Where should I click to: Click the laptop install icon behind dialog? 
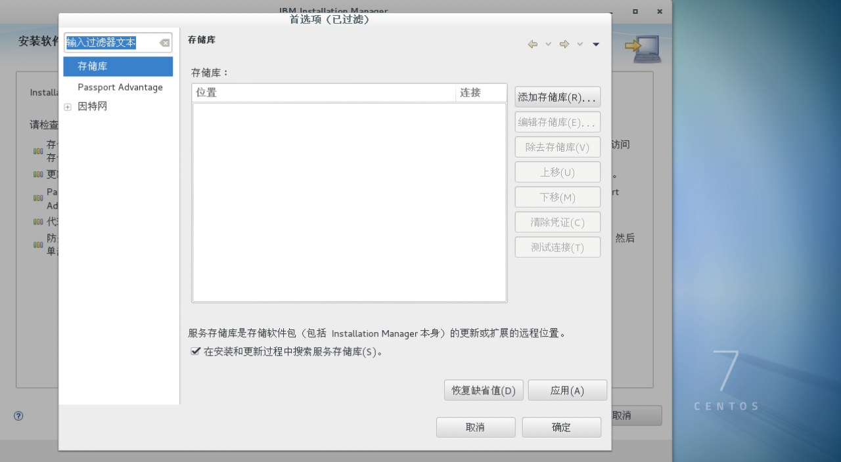click(x=643, y=49)
